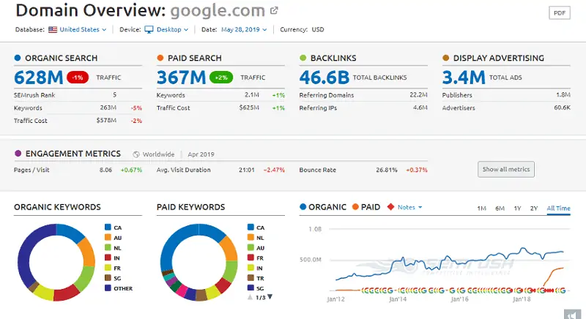Viewport: 586px width, 319px height.
Task: Click the OTHER swatch in Organic Keywords legend
Action: (x=108, y=288)
